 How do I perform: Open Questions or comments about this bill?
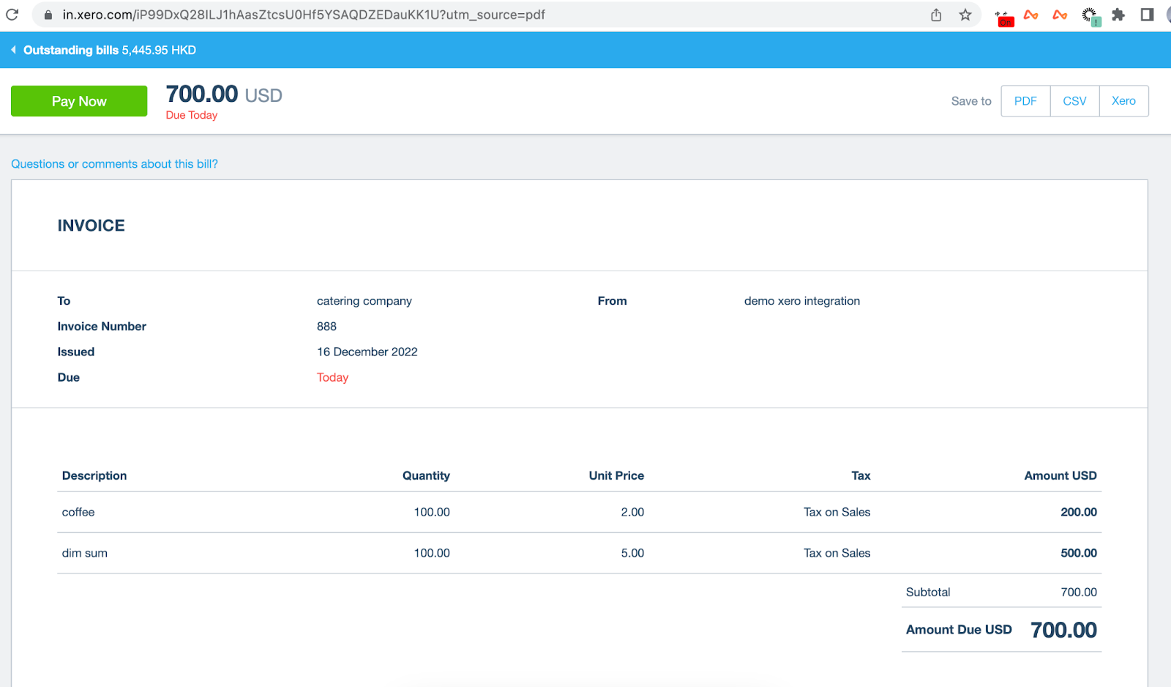114,164
